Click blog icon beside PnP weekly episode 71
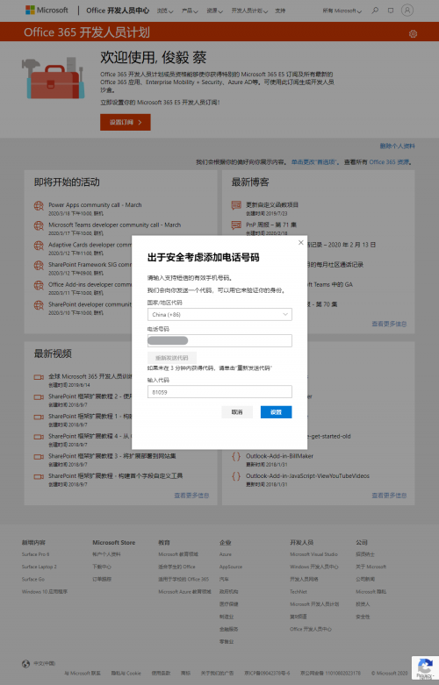Screen dimensions: 439x685 236,225
